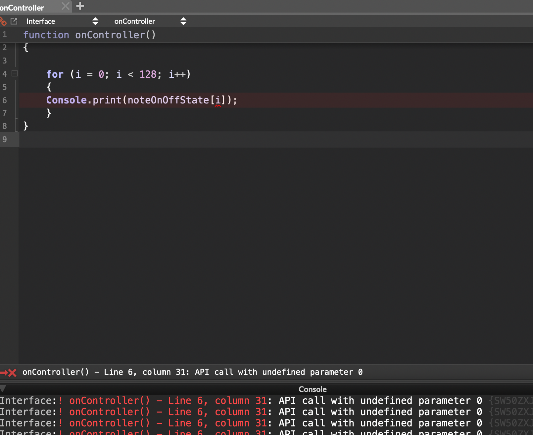Click the red X error icon
This screenshot has width=533, height=435.
[12, 373]
